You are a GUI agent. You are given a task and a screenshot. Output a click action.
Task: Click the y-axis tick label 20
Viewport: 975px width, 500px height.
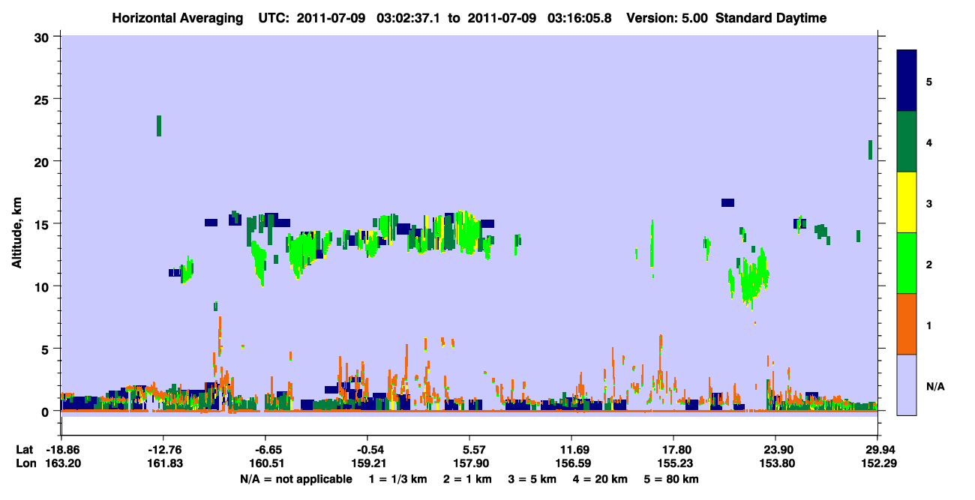[x=43, y=162]
